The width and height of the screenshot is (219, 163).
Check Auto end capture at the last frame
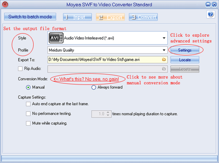[28, 104]
